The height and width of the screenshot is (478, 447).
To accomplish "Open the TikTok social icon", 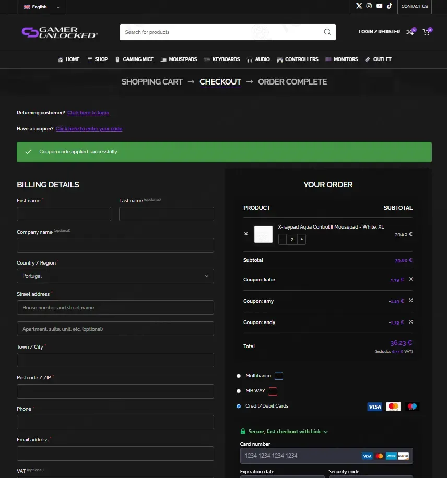I will (390, 6).
